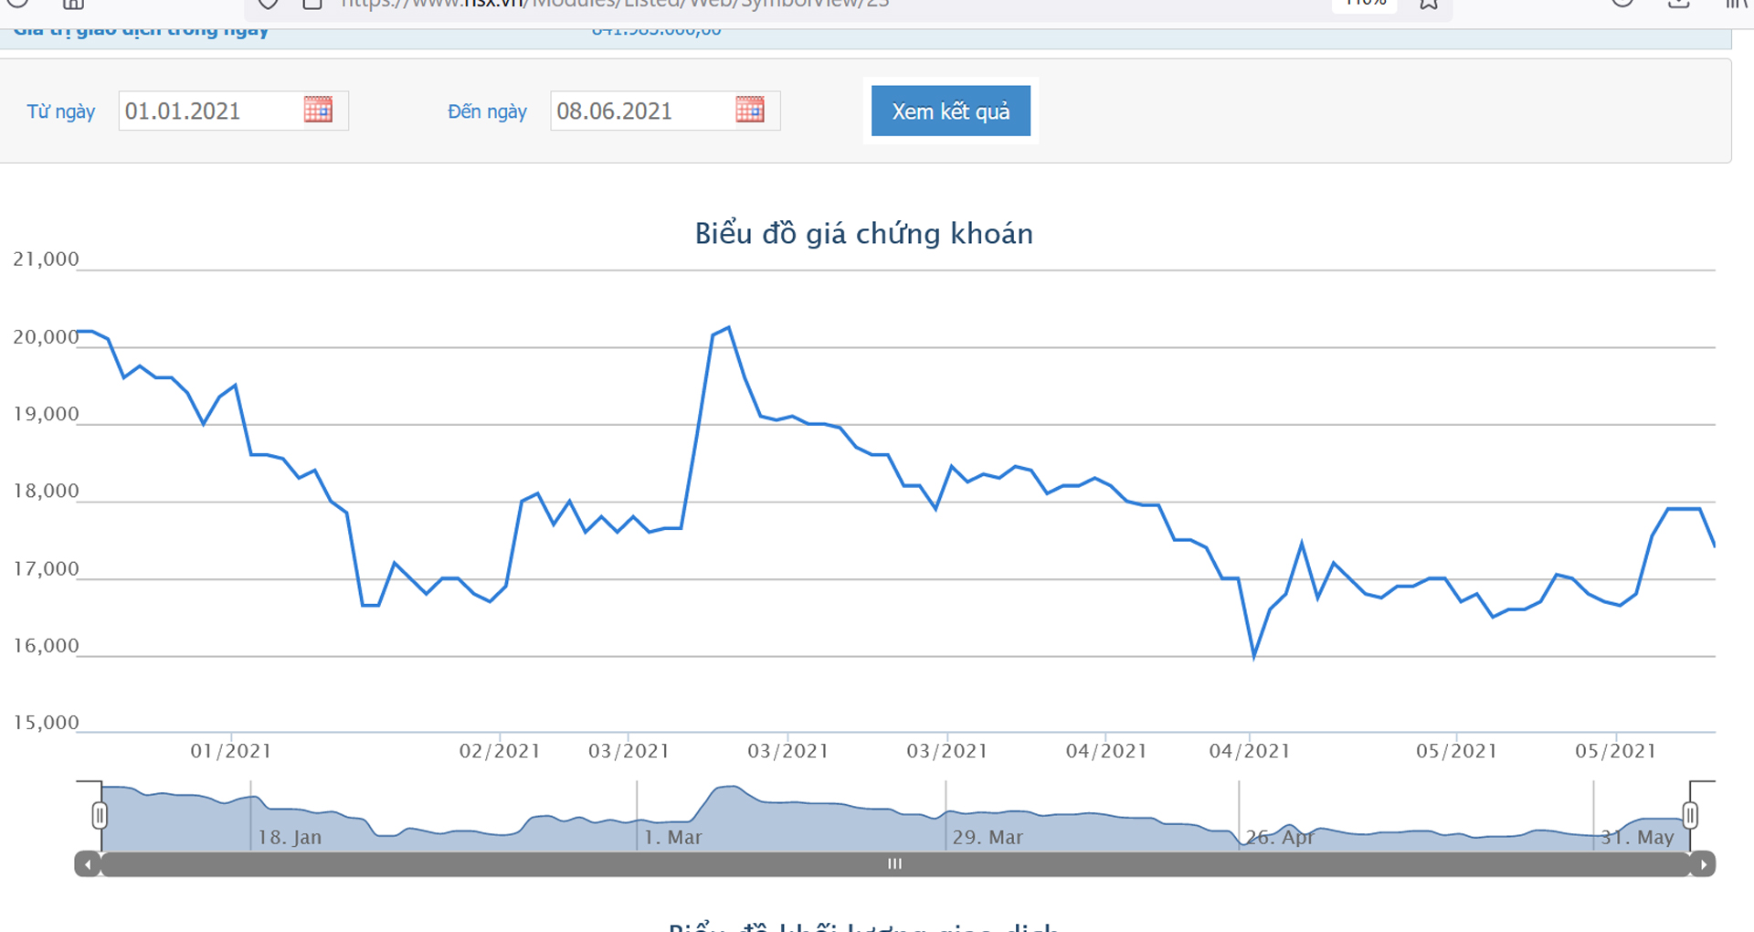The height and width of the screenshot is (932, 1754).
Task: Click the 29. Mar marker in the navigator
Action: tap(988, 837)
